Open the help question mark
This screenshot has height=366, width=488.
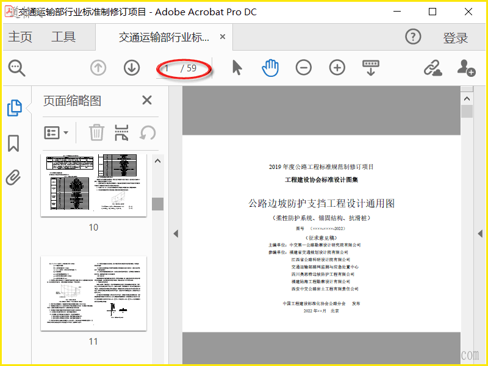click(x=413, y=37)
